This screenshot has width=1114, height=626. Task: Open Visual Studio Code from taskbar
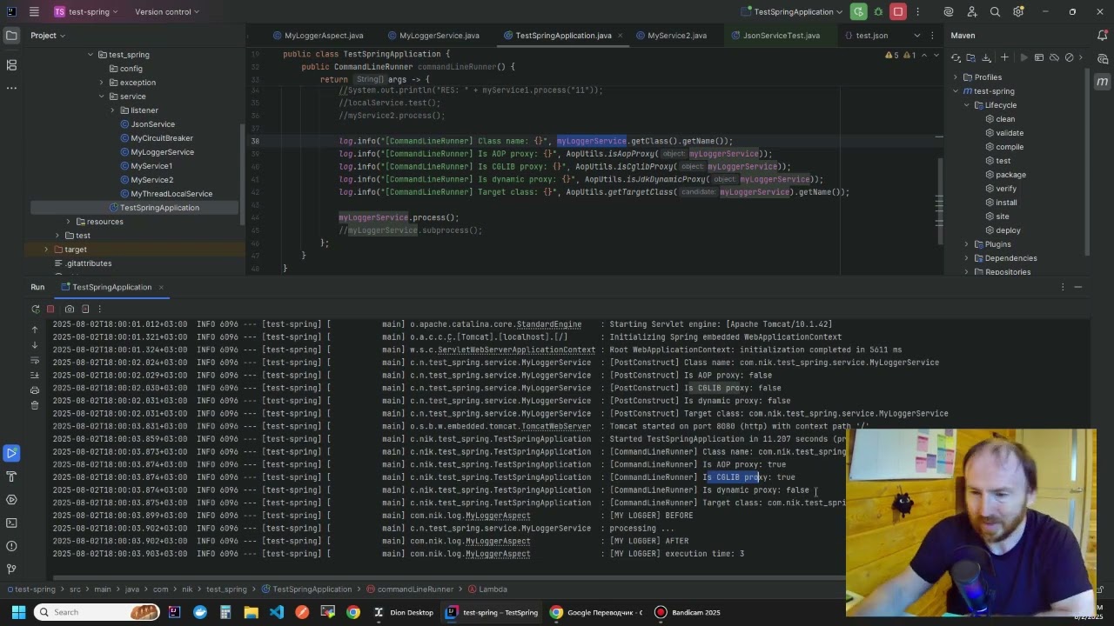[x=277, y=612]
